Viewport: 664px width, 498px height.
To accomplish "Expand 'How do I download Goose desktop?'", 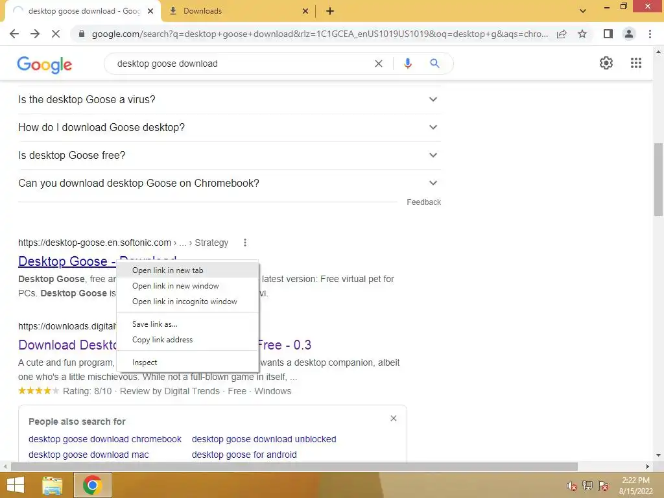I will (230, 128).
